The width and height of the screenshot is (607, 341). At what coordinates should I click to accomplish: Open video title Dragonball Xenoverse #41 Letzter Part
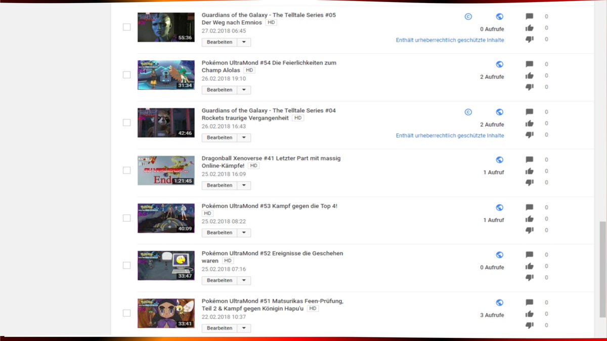[271, 162]
